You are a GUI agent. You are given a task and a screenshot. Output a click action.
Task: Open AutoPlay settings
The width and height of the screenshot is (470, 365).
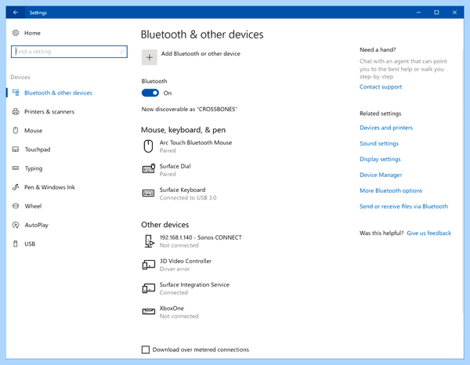click(x=36, y=225)
